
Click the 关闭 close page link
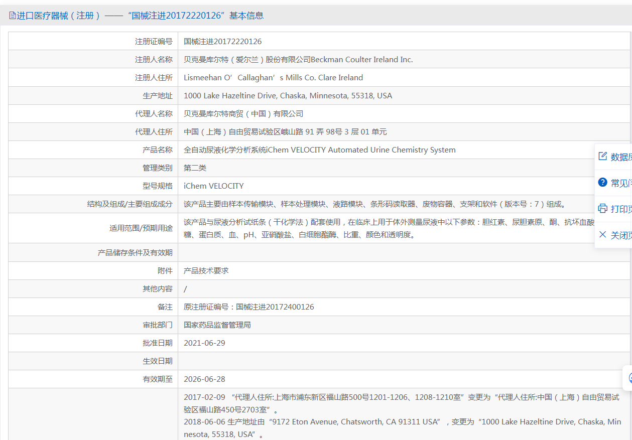621,235
